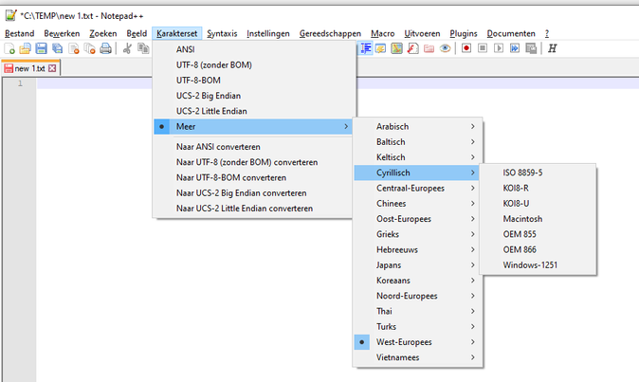
Task: Click the Save file floppy icon
Action: [42, 49]
